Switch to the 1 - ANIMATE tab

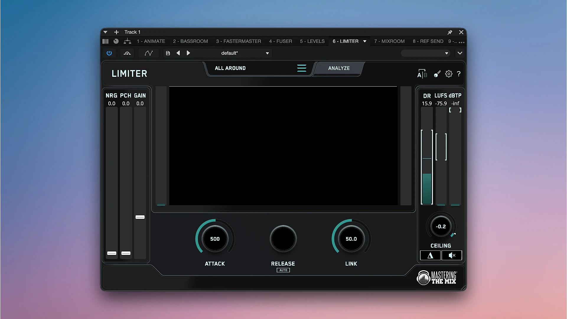151,41
